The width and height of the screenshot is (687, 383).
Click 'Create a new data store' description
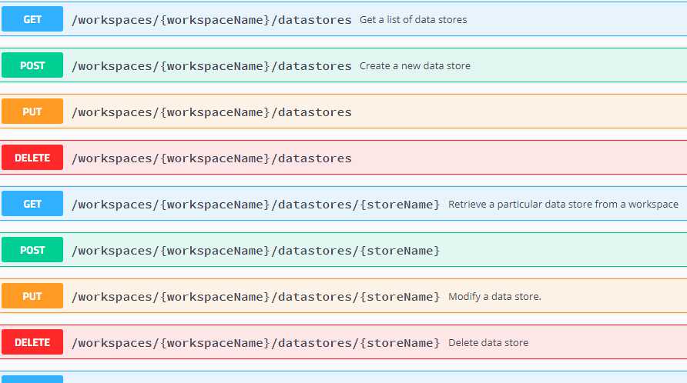click(x=415, y=65)
